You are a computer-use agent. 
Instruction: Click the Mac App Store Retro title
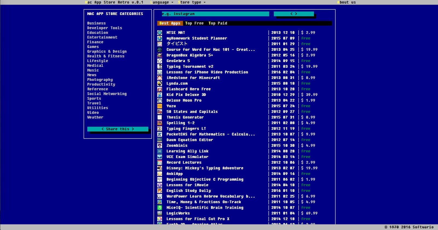[x=114, y=2]
